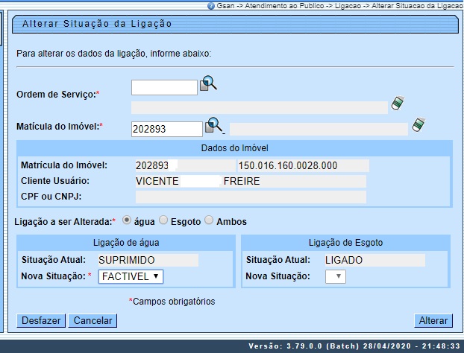
Task: Click the Ordem de Serviço description field
Action: [260, 107]
